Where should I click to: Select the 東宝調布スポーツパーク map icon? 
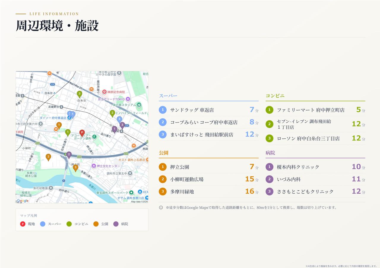click(x=131, y=193)
